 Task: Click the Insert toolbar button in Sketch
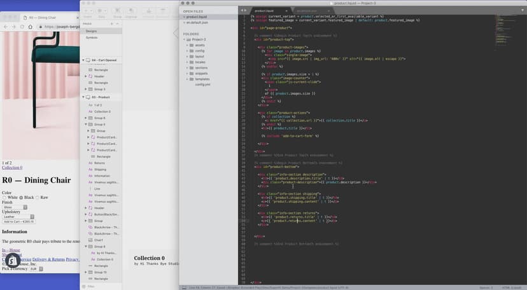click(88, 11)
